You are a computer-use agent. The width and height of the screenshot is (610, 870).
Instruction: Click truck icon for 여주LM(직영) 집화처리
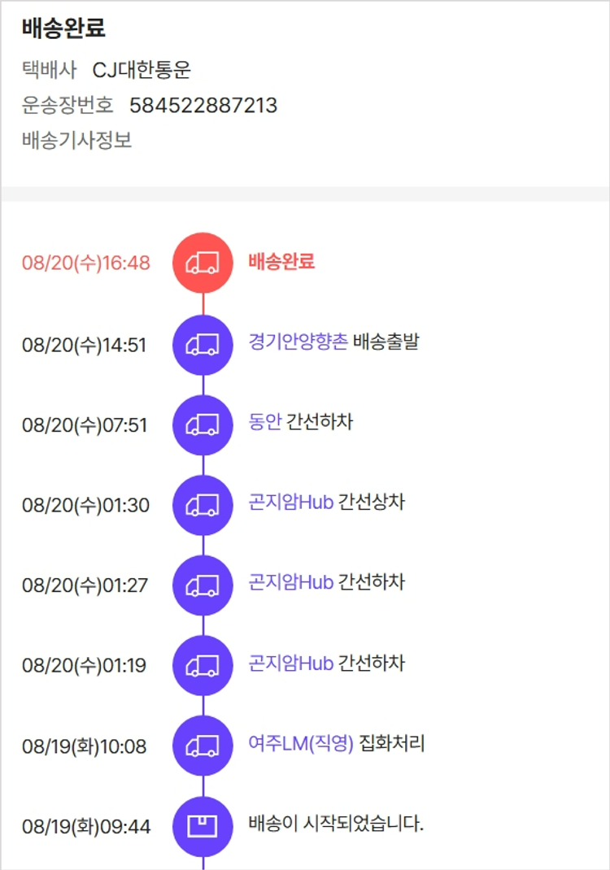coord(203,746)
